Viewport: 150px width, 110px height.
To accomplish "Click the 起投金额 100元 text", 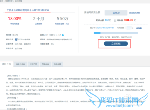I will point(103,20).
